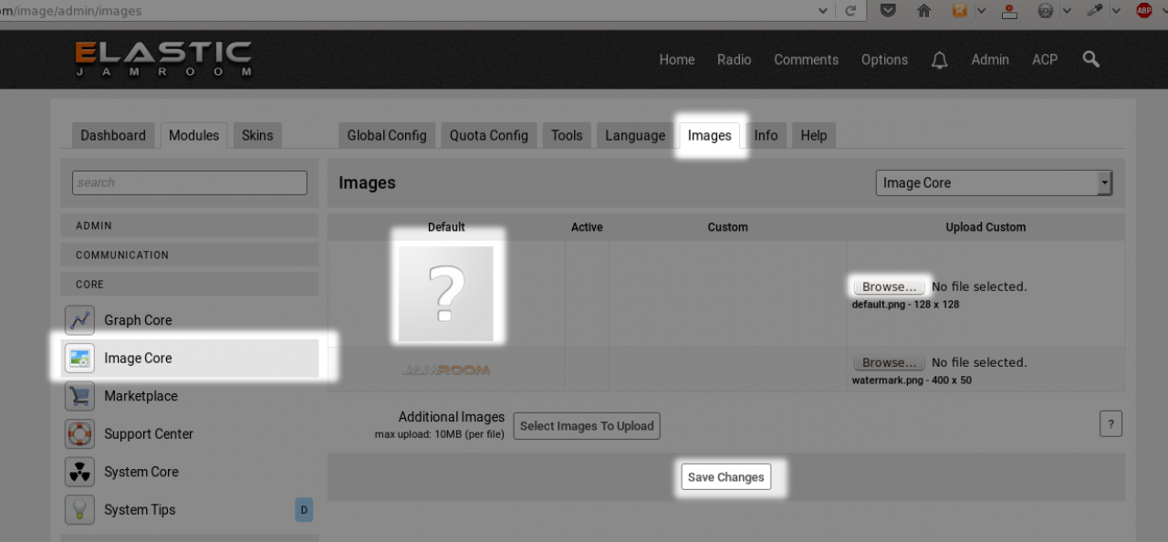Screen dimensions: 1168x542
Task: Expand the ADMIN module category
Action: pyautogui.click(x=190, y=225)
